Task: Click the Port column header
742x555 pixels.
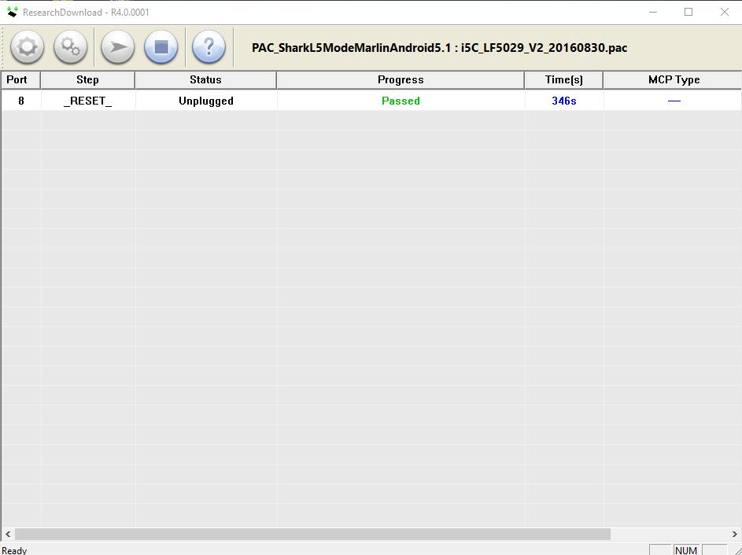Action: pyautogui.click(x=20, y=79)
